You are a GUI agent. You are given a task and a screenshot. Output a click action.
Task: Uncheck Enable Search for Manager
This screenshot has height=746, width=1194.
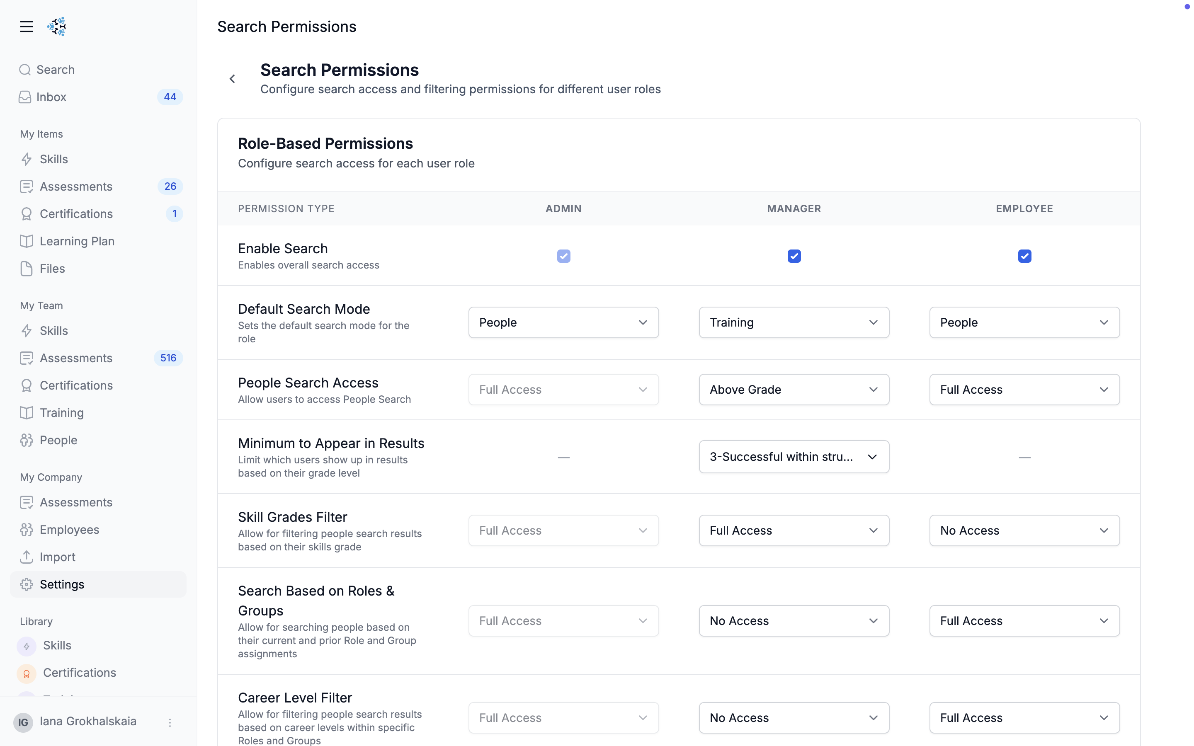794,256
